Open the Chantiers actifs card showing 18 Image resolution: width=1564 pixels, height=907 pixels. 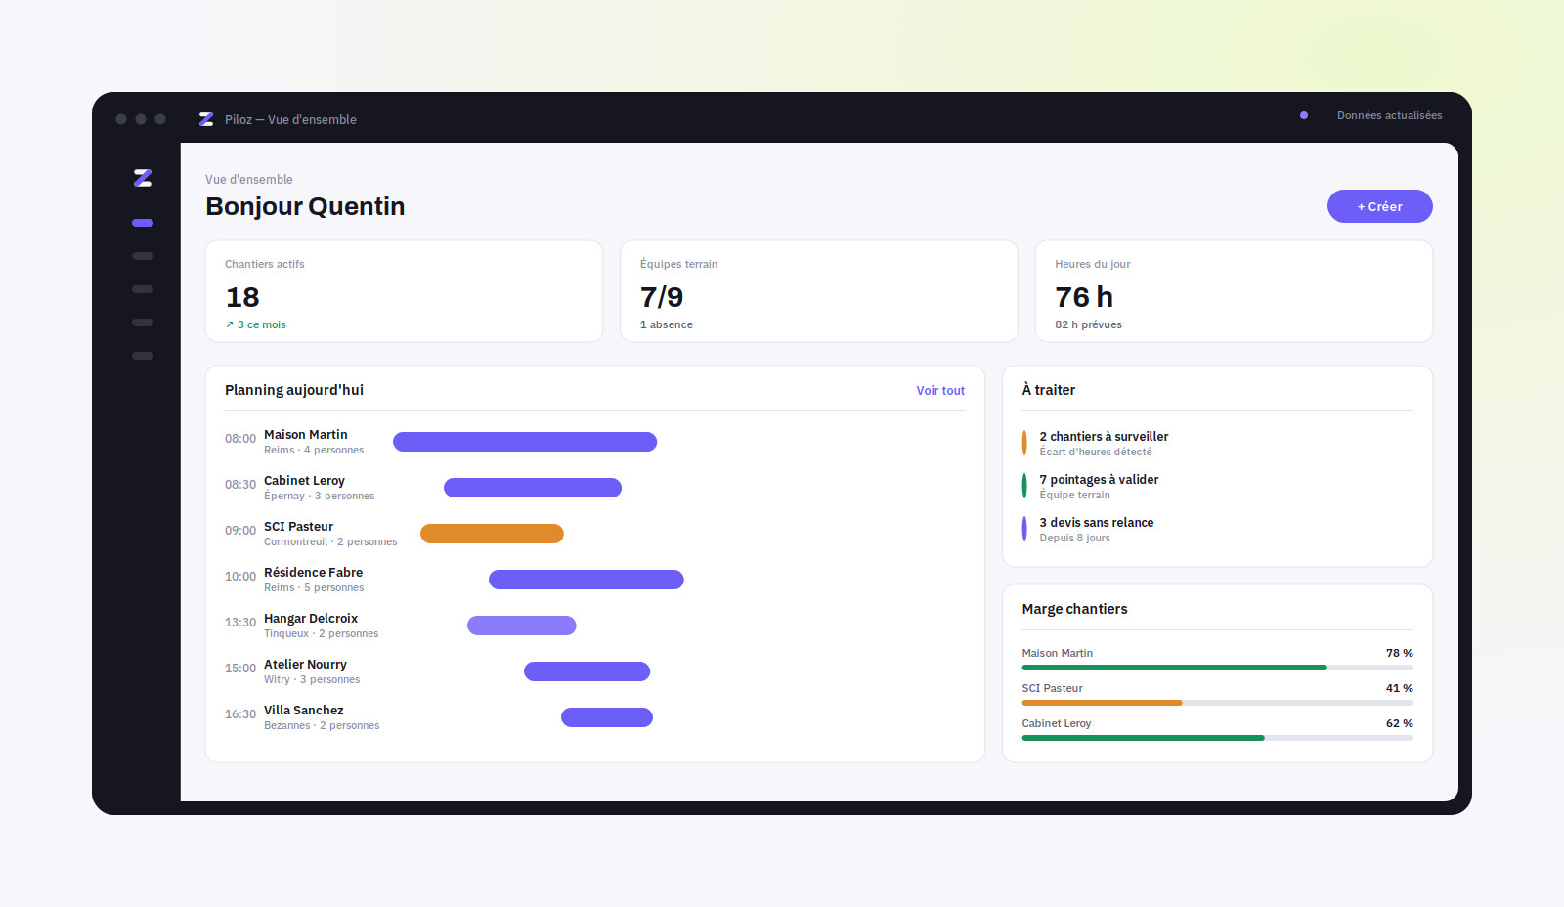(x=404, y=291)
